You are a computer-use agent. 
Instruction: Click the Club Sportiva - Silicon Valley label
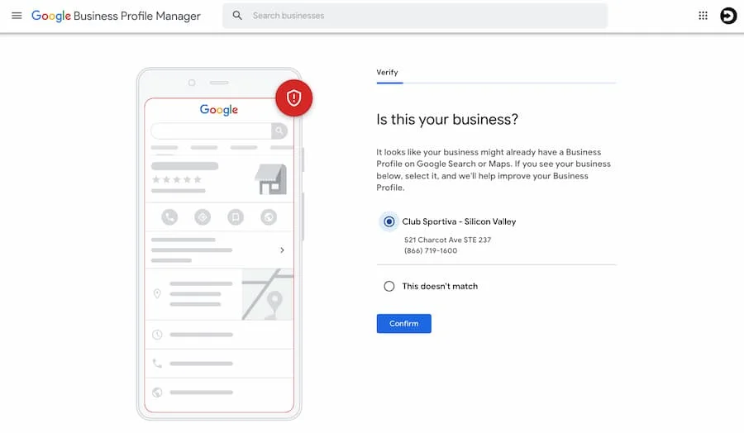(x=459, y=221)
